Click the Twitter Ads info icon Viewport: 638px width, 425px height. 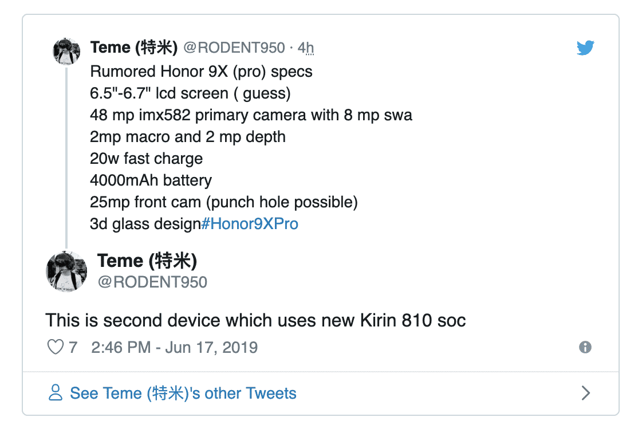pyautogui.click(x=585, y=347)
